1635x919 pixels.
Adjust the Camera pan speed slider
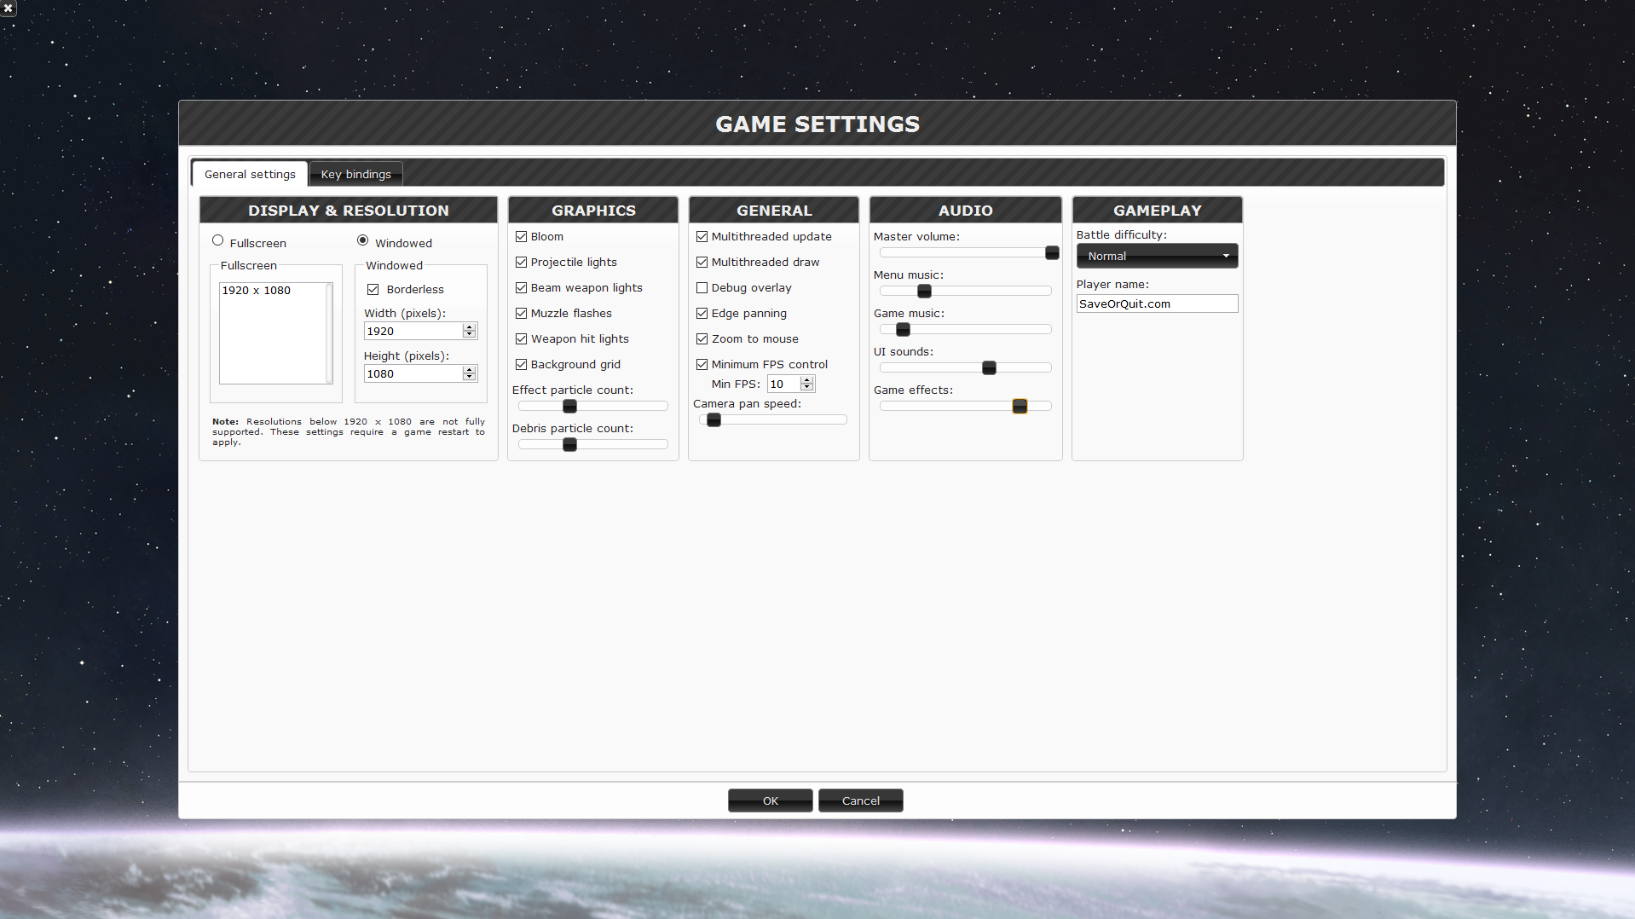[714, 420]
